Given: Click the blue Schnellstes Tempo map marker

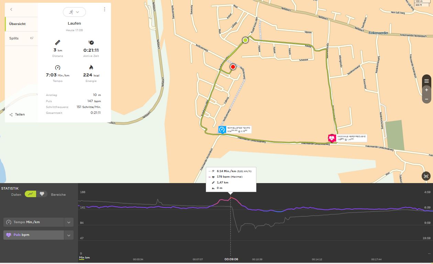Looking at the screenshot, I should click(222, 130).
